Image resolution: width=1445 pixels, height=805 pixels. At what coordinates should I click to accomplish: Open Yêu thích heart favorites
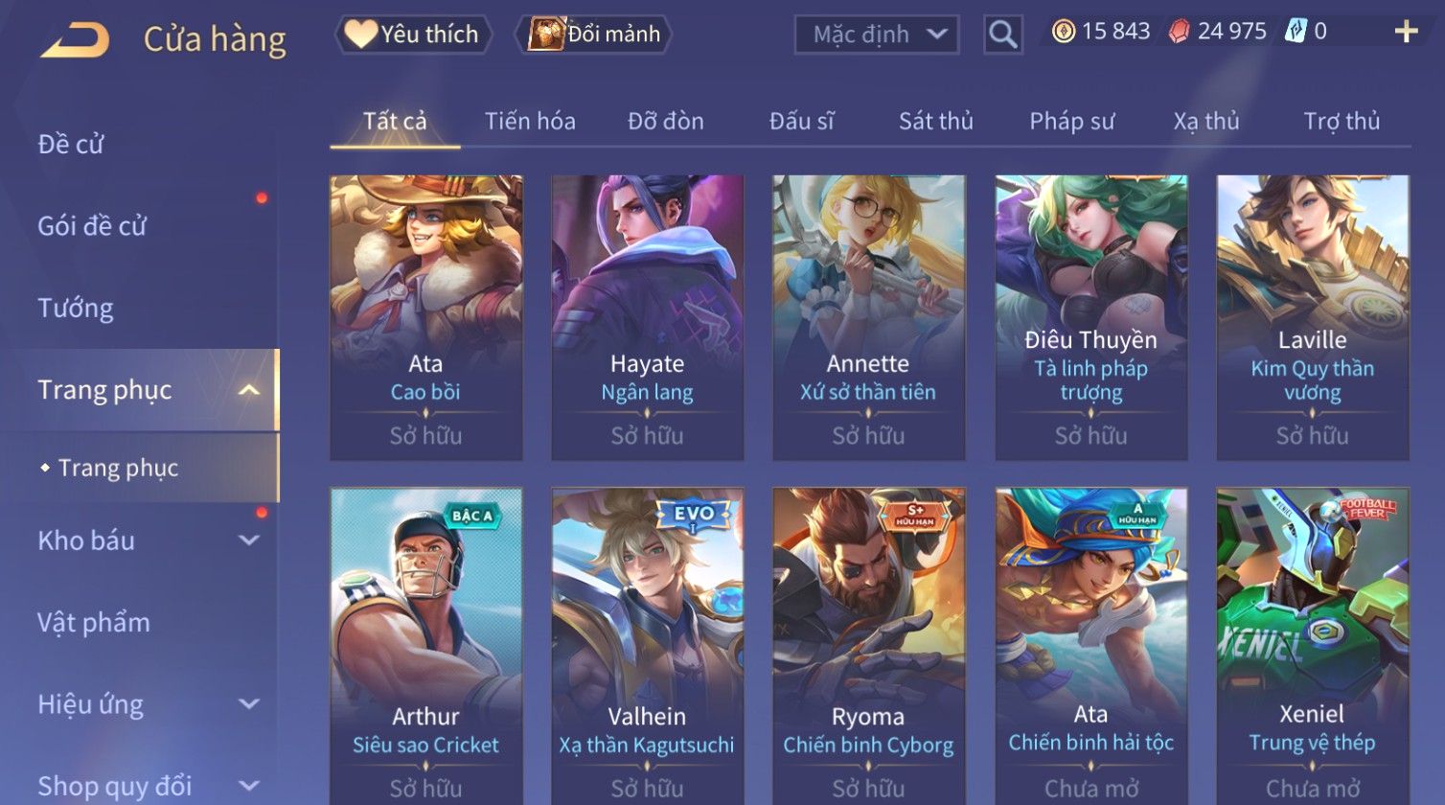413,34
